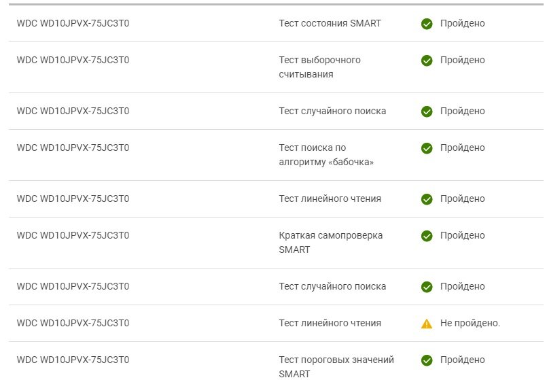Click drive name in failed linear read row

[x=73, y=323]
